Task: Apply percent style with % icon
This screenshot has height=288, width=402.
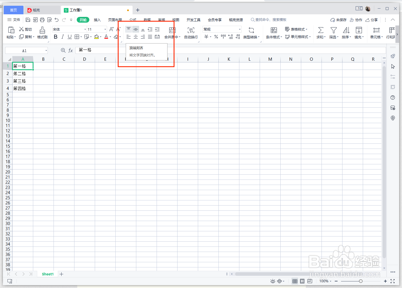Action: click(x=216, y=37)
